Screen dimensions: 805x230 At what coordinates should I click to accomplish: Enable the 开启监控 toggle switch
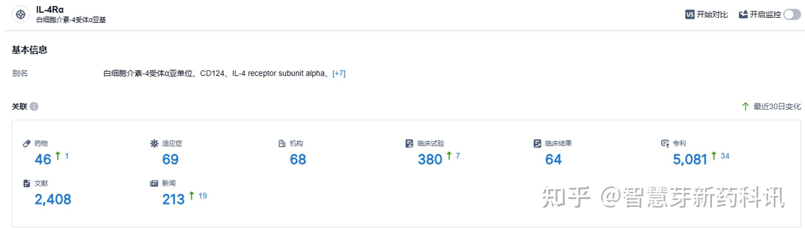[x=792, y=15]
